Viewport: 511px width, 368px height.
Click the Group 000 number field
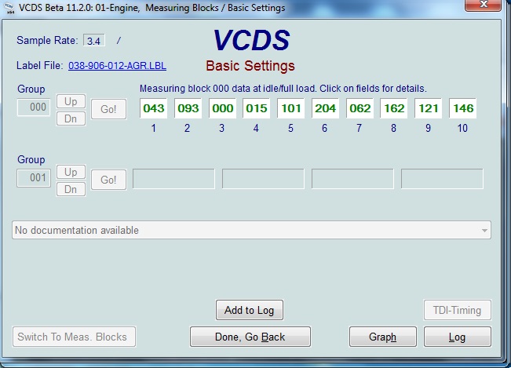pos(34,107)
